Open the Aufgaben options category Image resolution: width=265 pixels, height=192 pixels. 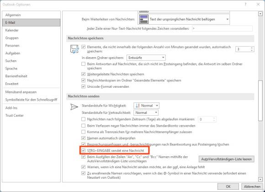[x=13, y=53]
